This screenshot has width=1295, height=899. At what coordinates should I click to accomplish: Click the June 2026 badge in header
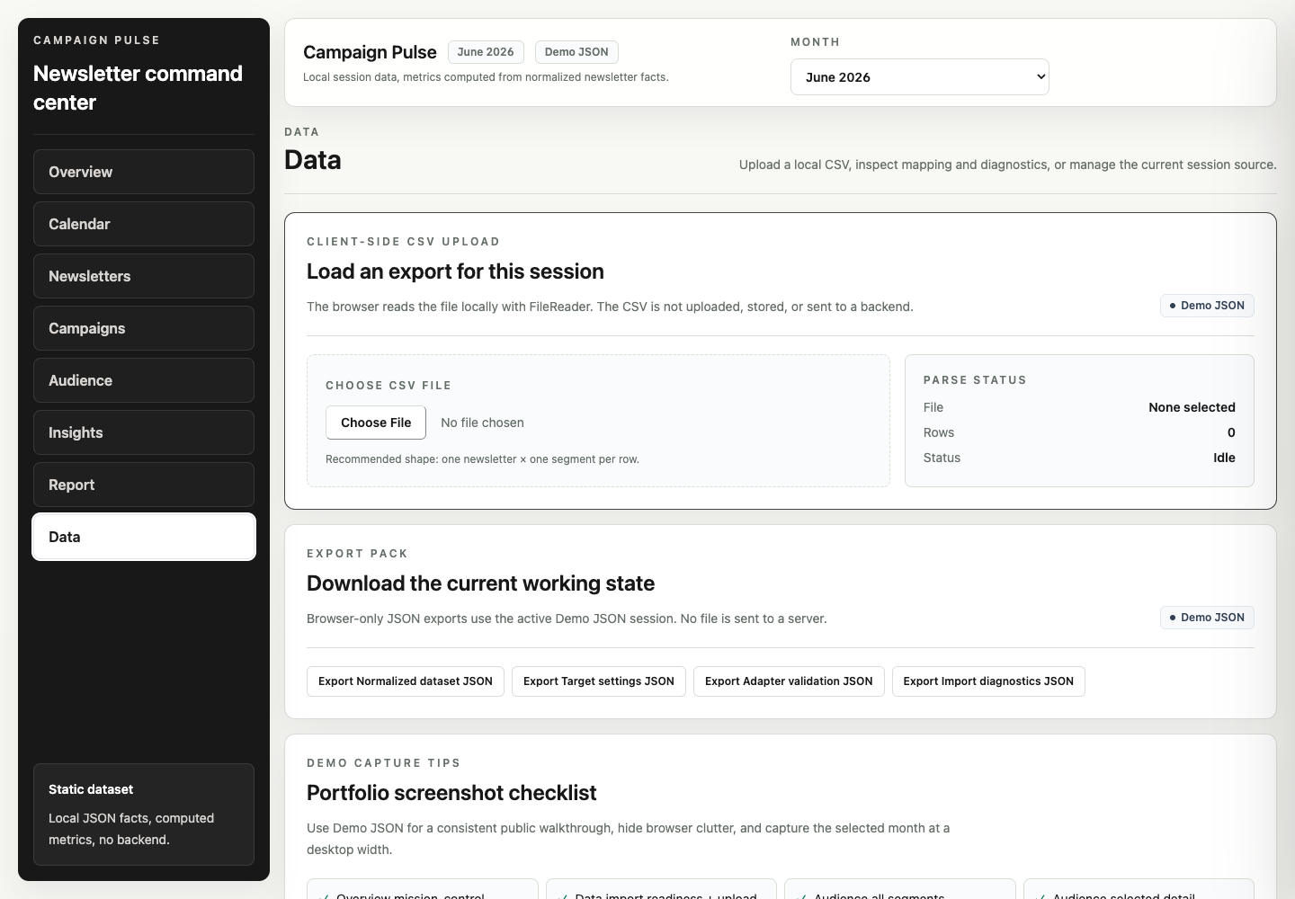486,52
